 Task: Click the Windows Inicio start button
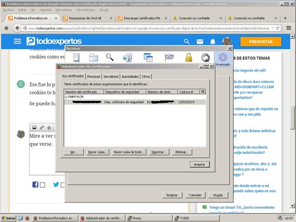tap(8, 218)
